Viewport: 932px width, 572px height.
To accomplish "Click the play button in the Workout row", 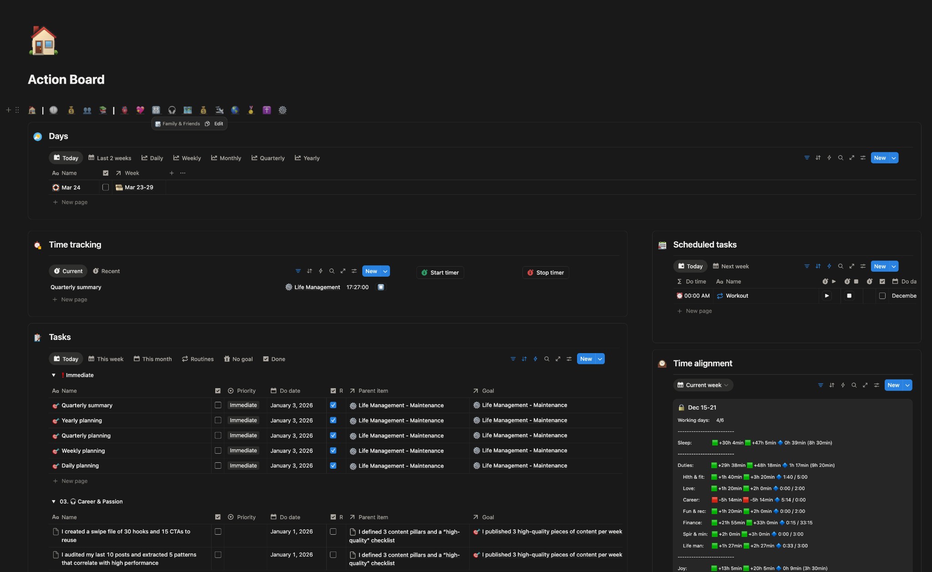I will [826, 296].
